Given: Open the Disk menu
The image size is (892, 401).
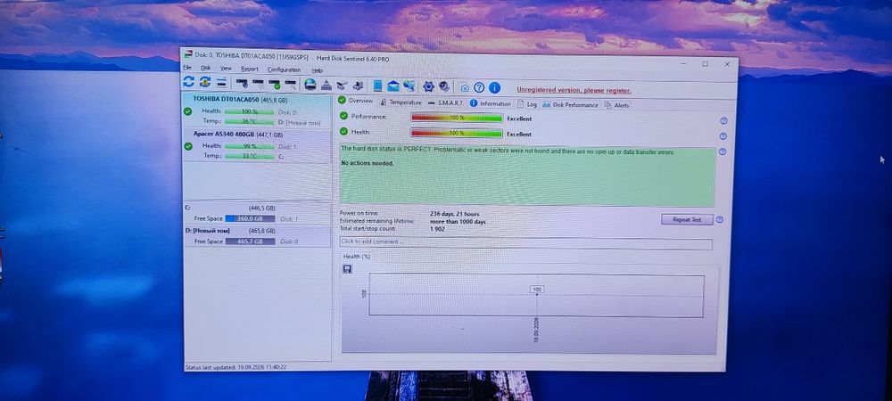Looking at the screenshot, I should pyautogui.click(x=205, y=68).
